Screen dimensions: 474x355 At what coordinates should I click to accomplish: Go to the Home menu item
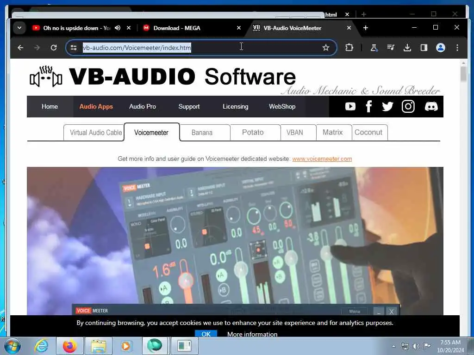pos(50,107)
